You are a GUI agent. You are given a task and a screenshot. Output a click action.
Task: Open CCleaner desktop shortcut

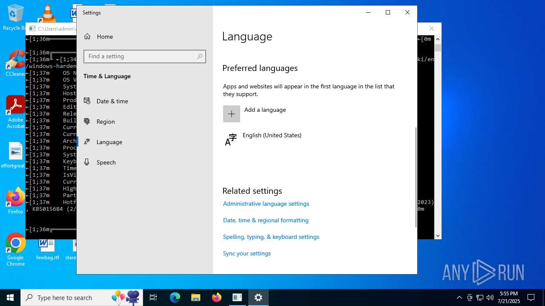pyautogui.click(x=15, y=64)
